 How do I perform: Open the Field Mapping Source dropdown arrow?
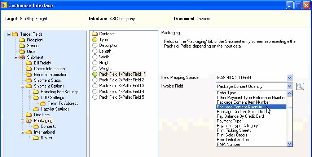(x=290, y=78)
